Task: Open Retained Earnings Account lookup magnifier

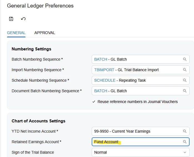Action: 185,142
